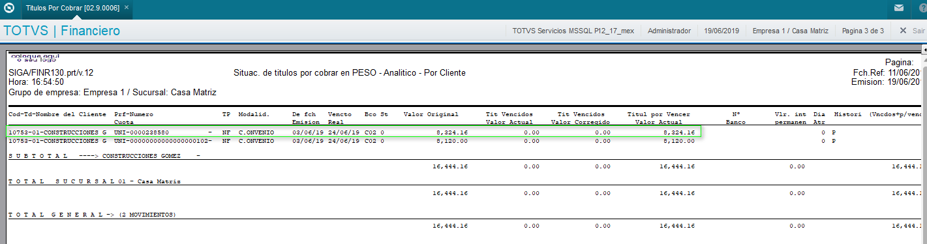Click 16,444.16 Valor Original under TOTAL GENERAL
The width and height of the screenshot is (927, 244).
[449, 226]
